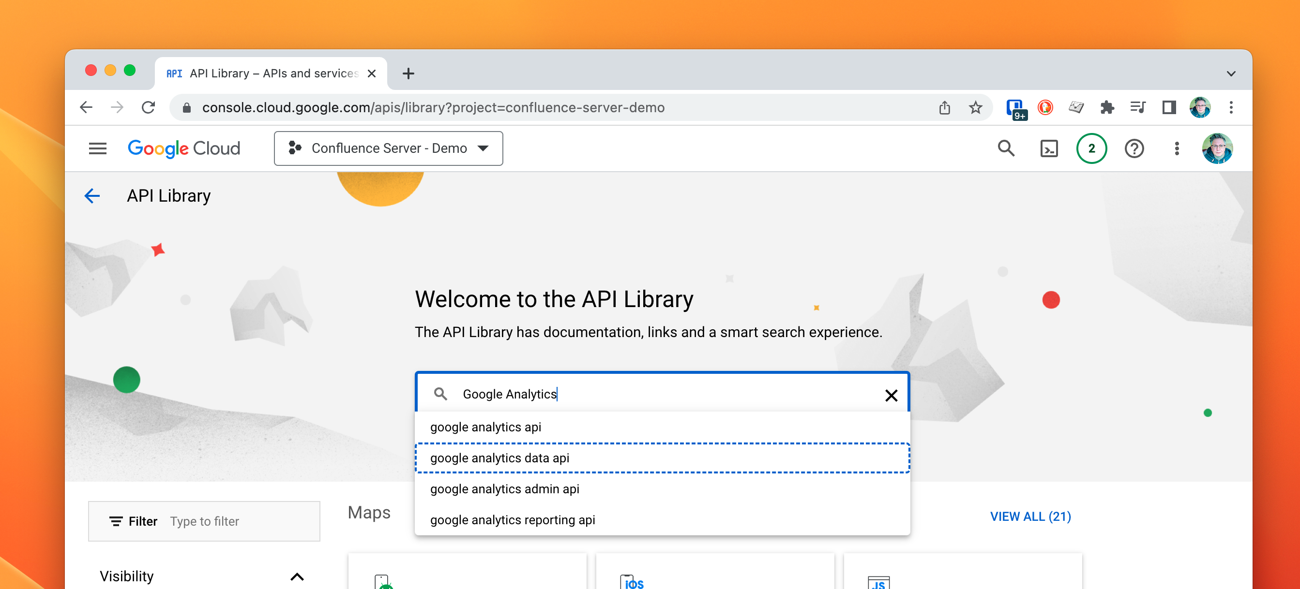Screen dimensions: 1300x589
Task: Clear the API search box text
Action: [891, 395]
